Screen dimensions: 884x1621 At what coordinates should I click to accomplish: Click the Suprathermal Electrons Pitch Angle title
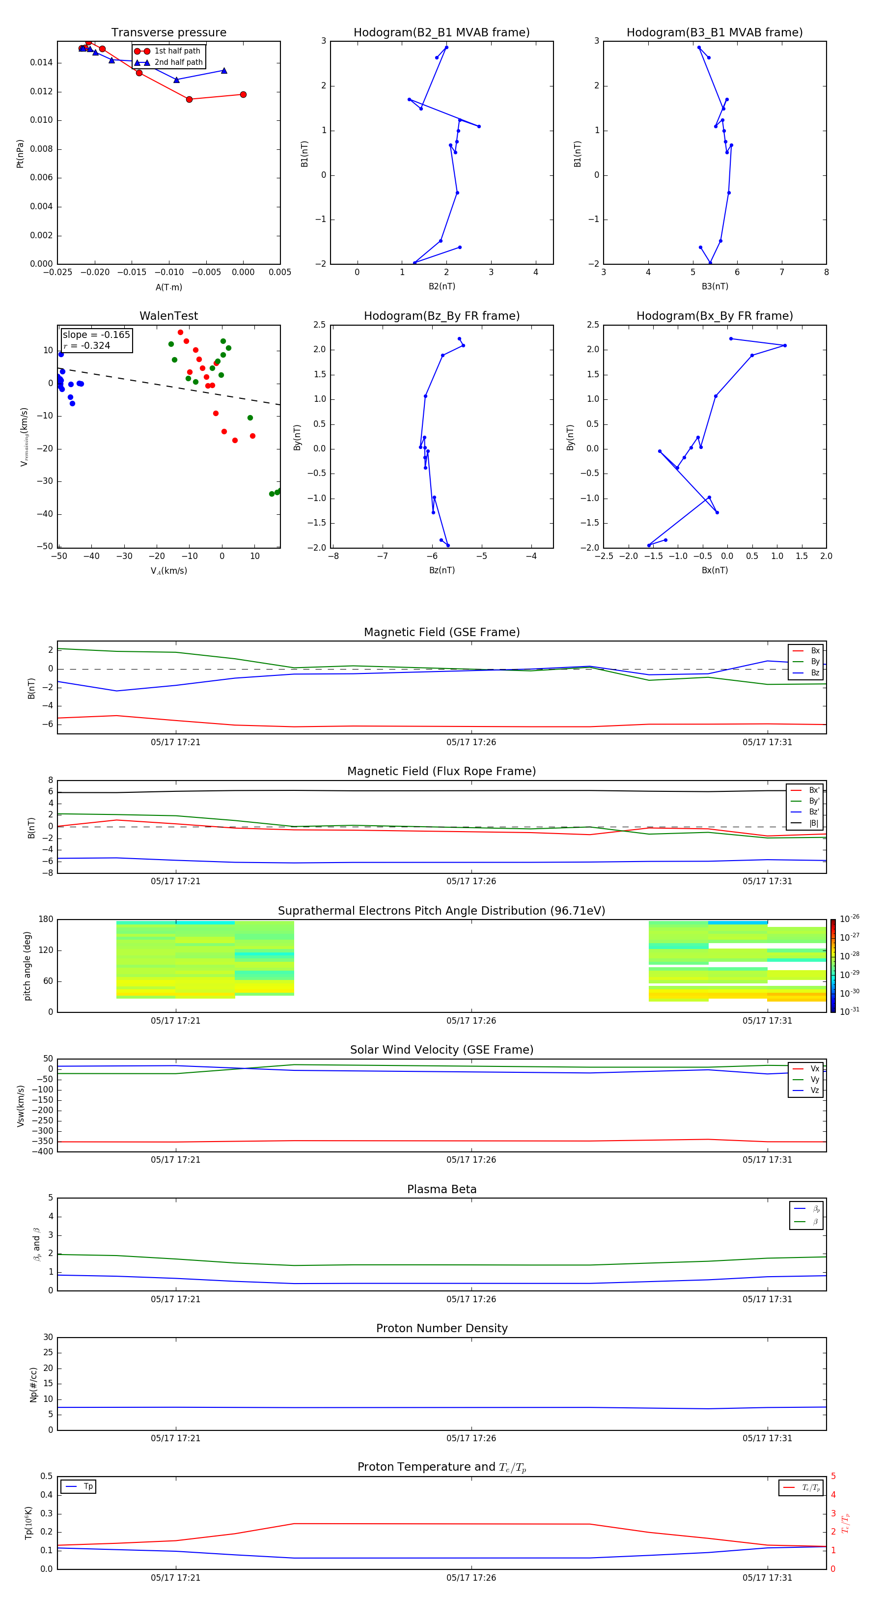click(442, 911)
